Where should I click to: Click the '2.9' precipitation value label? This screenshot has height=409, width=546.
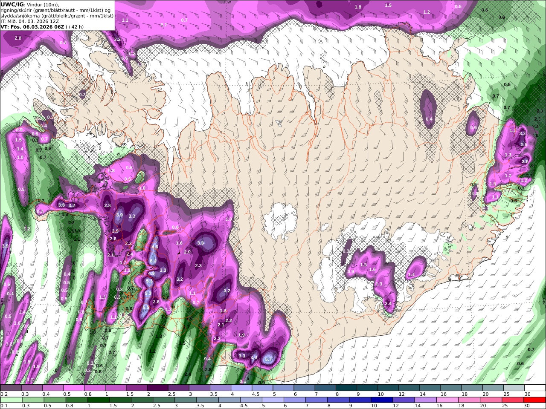(115, 231)
